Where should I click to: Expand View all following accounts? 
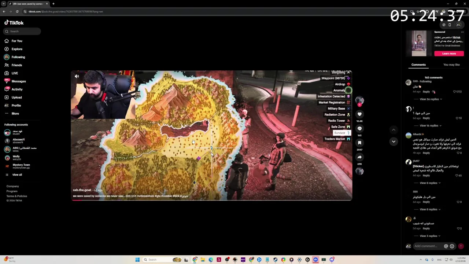pos(14,175)
